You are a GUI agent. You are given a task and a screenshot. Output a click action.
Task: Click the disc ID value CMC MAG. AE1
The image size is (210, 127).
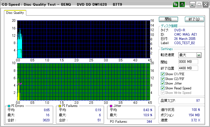pos(185,35)
